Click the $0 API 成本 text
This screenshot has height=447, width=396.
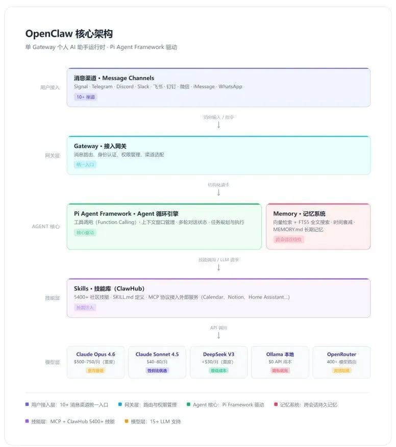[x=280, y=362]
